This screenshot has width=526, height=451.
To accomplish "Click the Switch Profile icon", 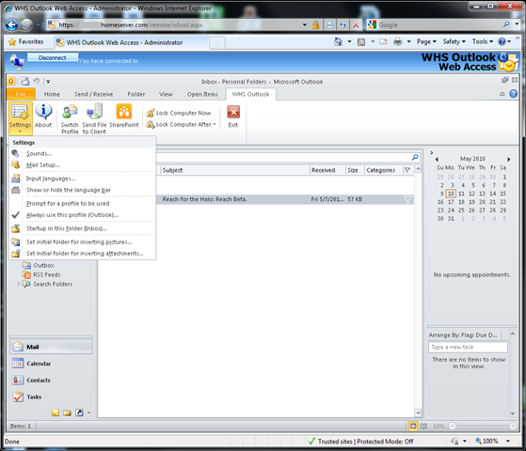I will tap(70, 119).
